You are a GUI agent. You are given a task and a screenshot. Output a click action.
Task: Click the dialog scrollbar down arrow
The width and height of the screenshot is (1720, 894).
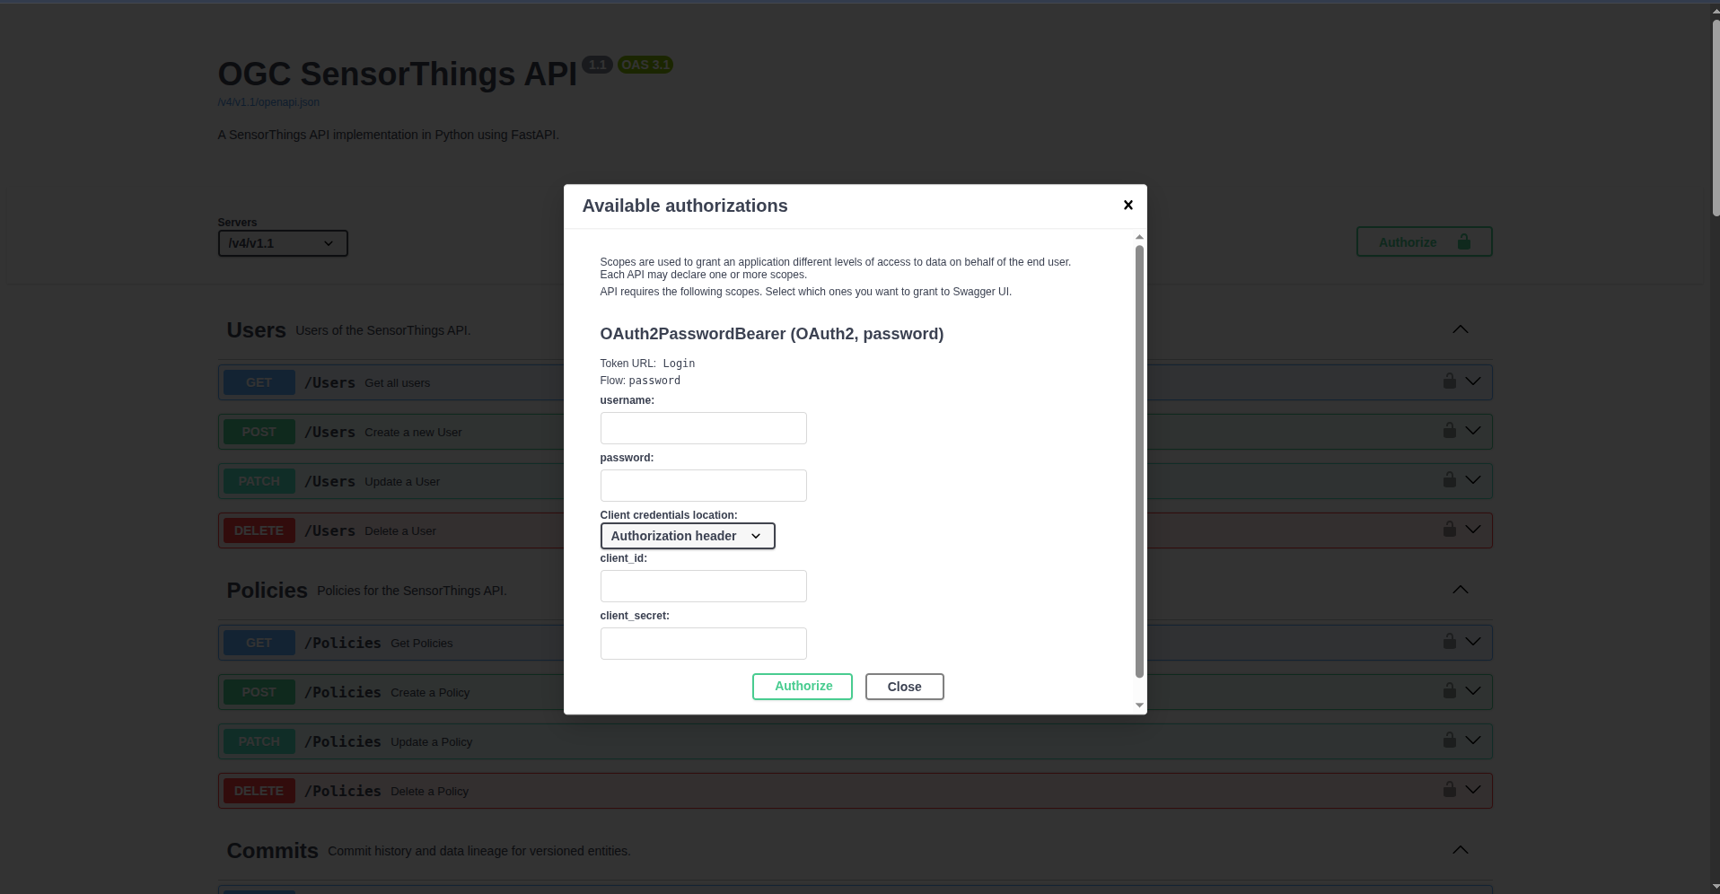point(1139,706)
